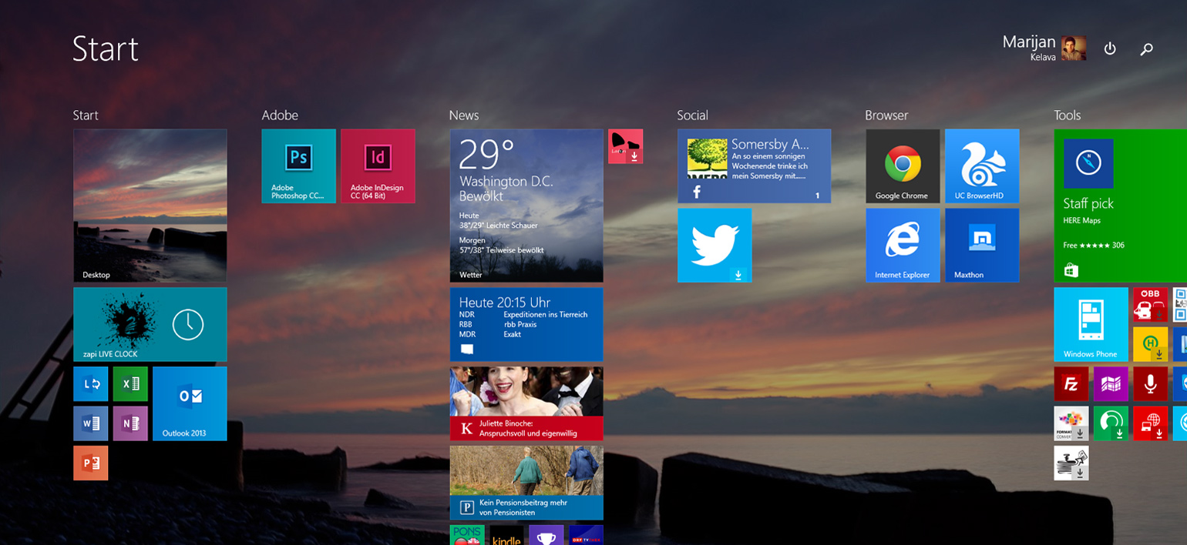This screenshot has width=1187, height=545.
Task: Launch Adobe Photoshop CC
Action: pyautogui.click(x=299, y=166)
